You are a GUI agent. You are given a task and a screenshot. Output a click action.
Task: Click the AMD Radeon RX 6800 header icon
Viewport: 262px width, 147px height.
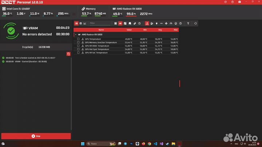114,9
